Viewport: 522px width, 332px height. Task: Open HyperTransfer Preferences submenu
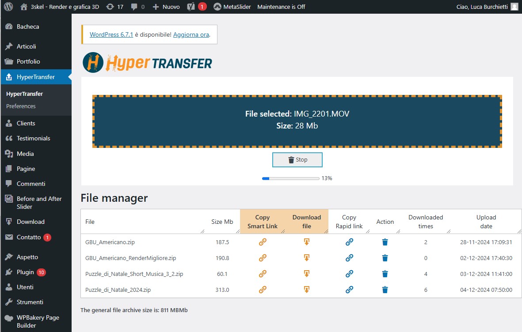(x=21, y=106)
